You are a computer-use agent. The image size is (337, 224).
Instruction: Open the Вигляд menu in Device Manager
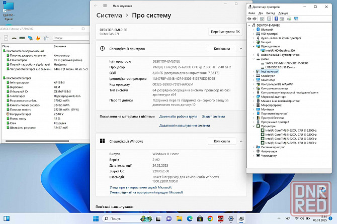pyautogui.click(x=271, y=13)
